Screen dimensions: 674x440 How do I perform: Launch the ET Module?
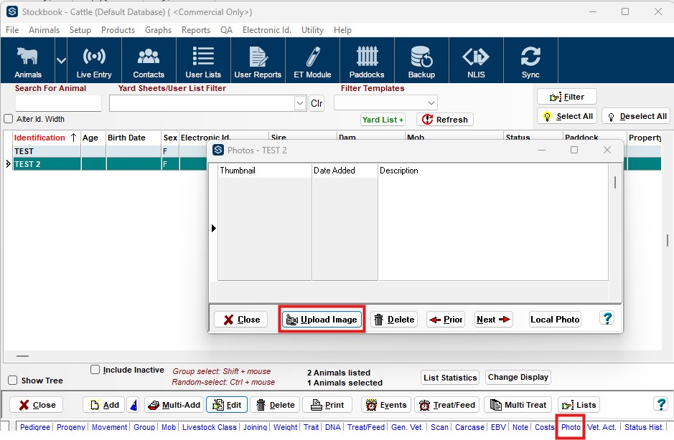(x=312, y=60)
